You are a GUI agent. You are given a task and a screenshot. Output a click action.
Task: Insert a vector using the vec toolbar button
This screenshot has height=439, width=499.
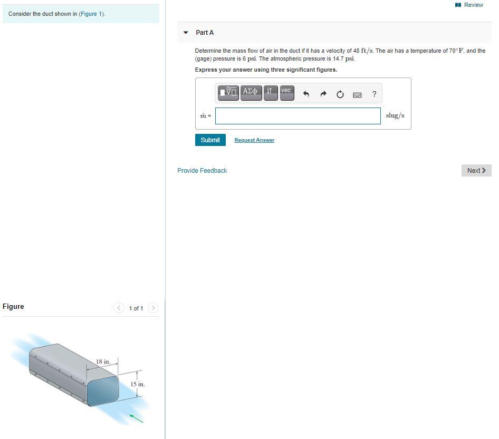pos(286,91)
